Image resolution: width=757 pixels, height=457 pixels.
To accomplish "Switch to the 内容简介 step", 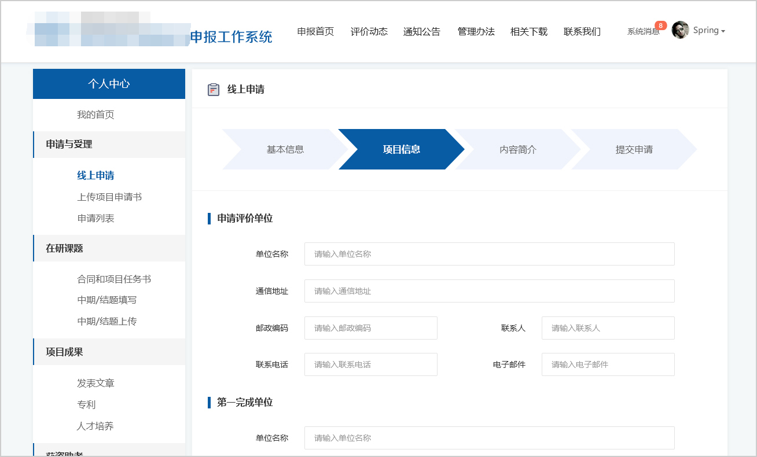I will (x=518, y=149).
